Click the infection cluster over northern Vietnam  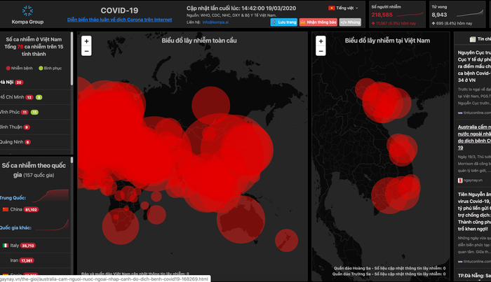[384, 101]
